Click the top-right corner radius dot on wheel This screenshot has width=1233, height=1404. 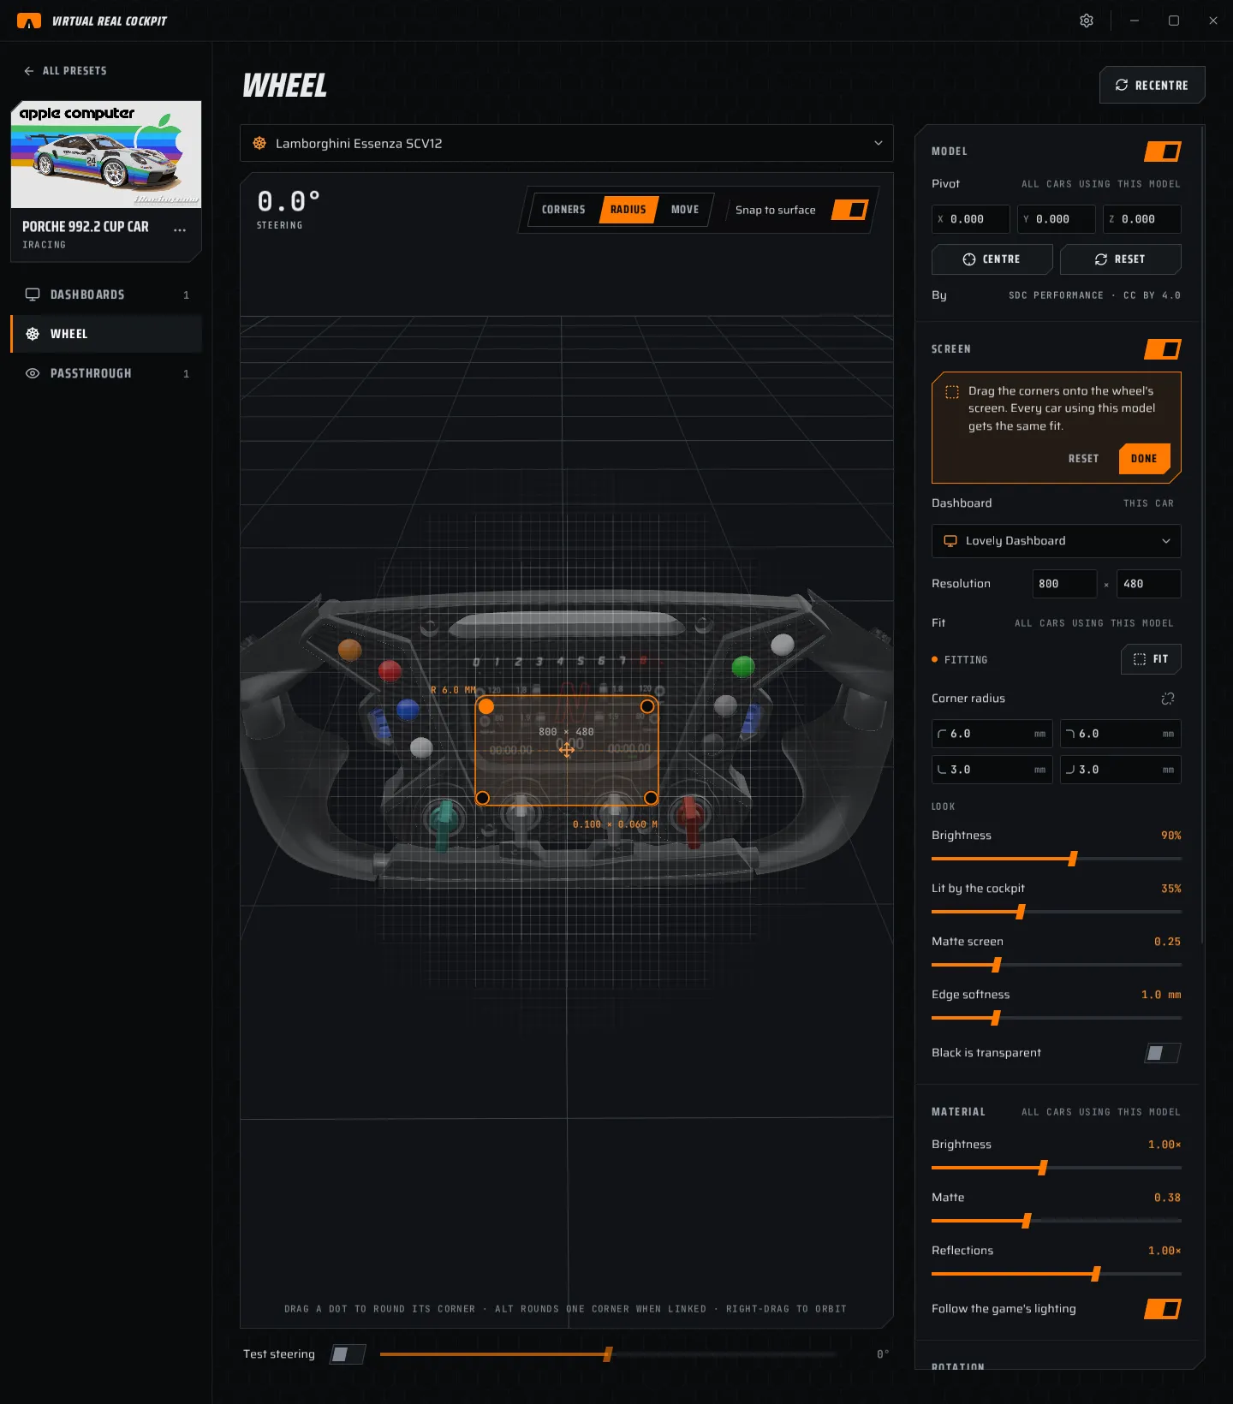pos(647,706)
